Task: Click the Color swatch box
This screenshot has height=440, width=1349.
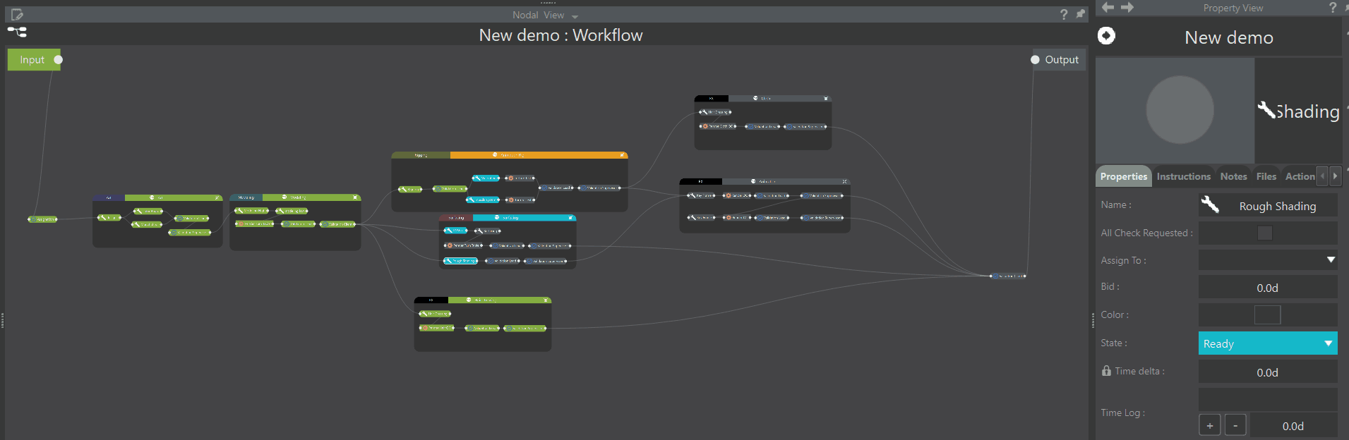Action: point(1267,315)
